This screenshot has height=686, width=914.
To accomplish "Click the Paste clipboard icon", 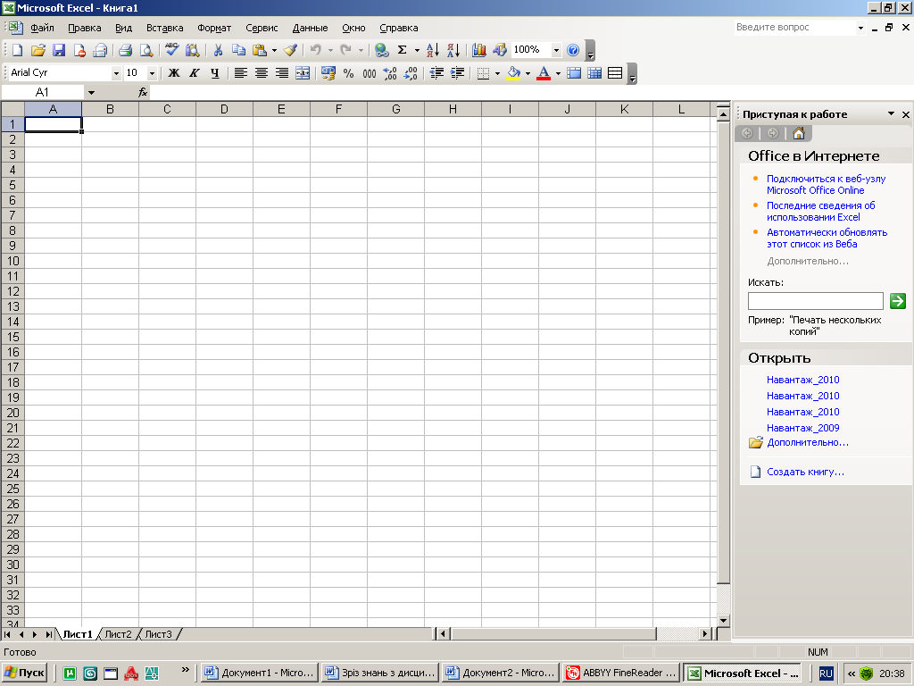I will click(x=260, y=50).
